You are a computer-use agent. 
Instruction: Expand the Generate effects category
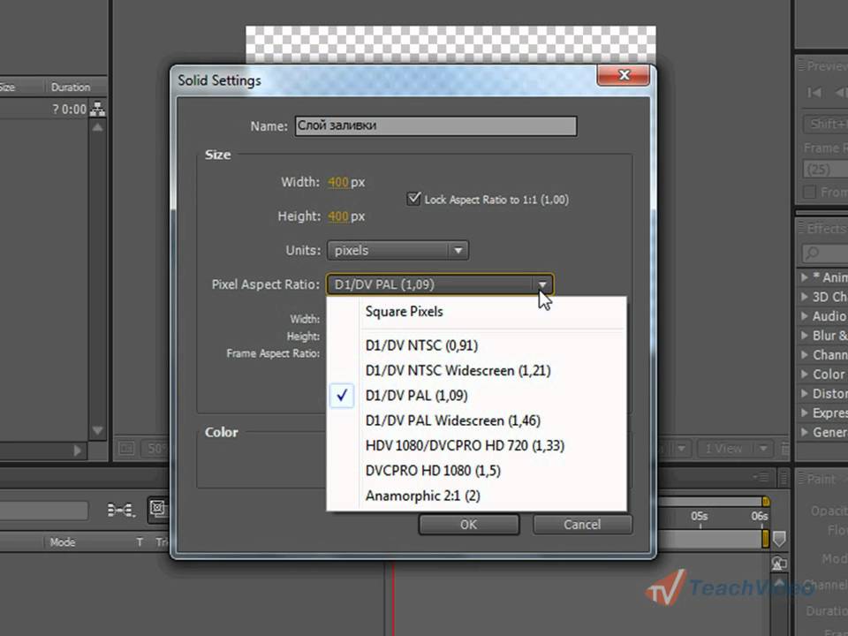click(805, 432)
